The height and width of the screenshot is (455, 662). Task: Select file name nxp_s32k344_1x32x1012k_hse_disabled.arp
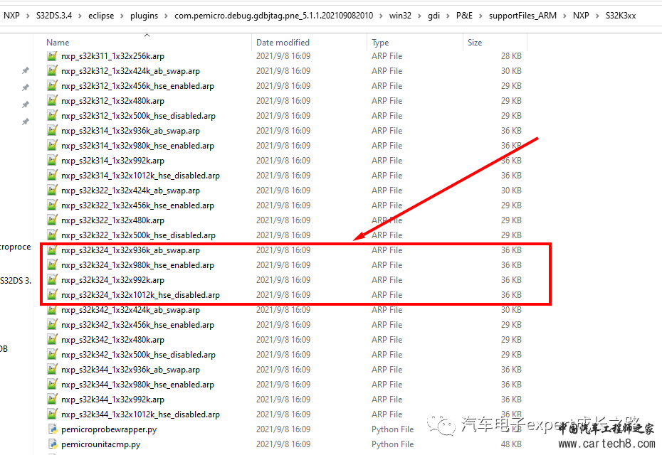pos(141,414)
